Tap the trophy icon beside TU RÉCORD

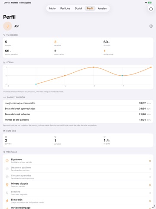click(x=4, y=35)
